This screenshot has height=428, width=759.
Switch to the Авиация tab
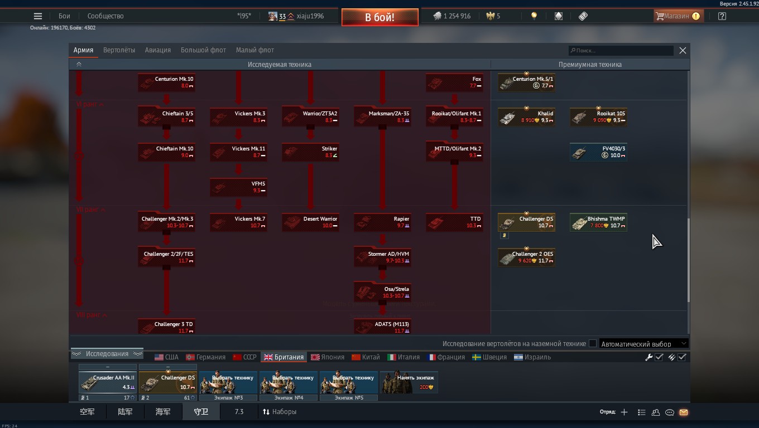tap(158, 50)
